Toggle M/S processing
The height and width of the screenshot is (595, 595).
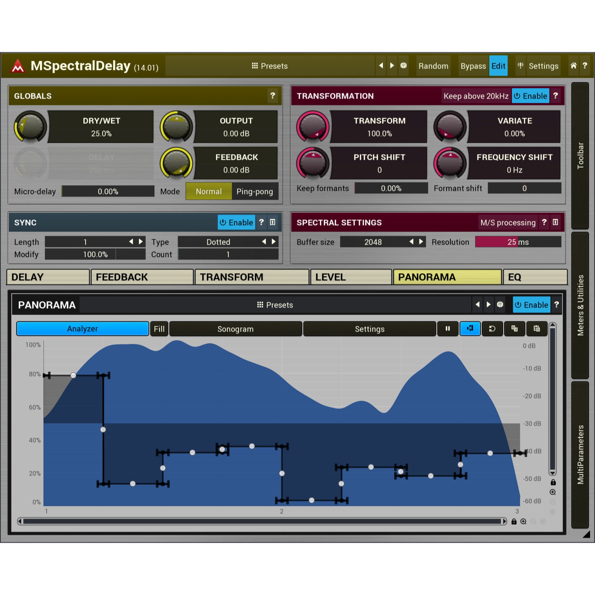point(508,222)
